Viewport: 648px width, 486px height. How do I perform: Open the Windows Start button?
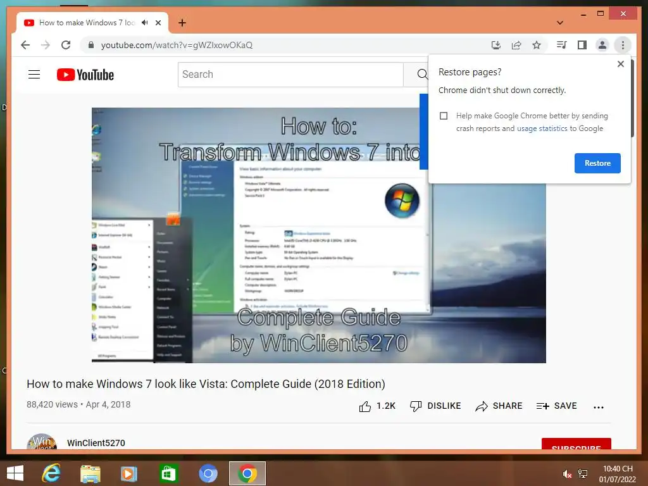click(x=15, y=473)
